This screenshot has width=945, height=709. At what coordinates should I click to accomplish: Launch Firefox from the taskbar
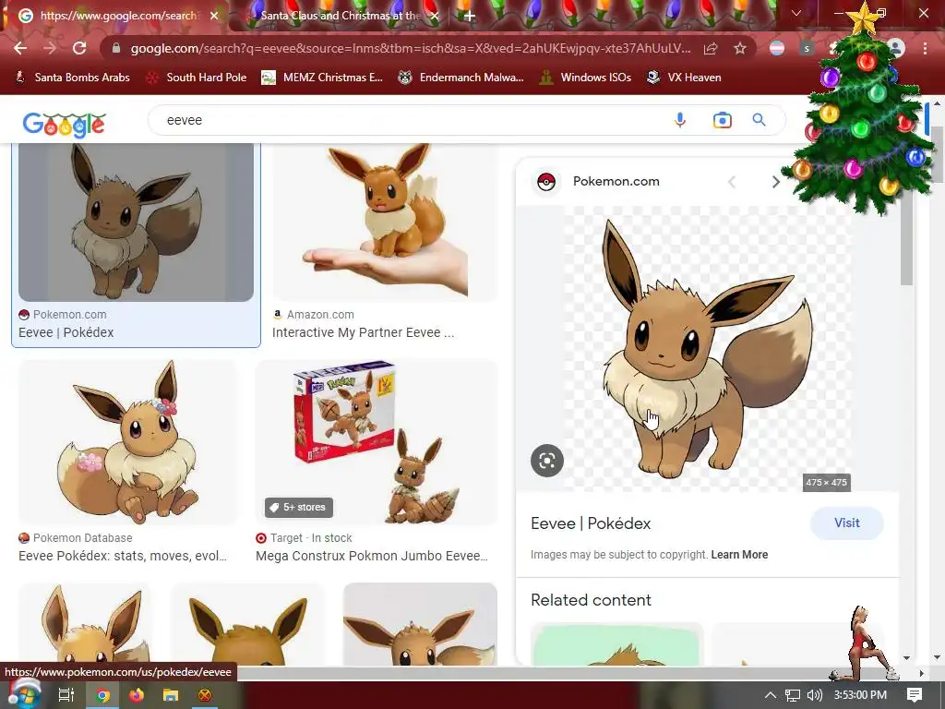coord(137,695)
